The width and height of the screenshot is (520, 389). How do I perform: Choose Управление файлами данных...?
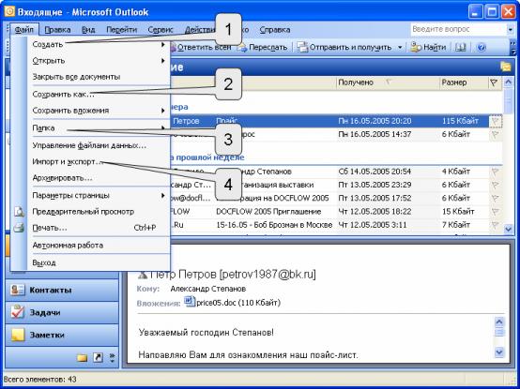(x=99, y=145)
